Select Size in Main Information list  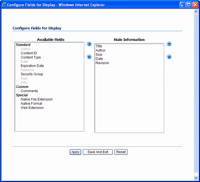click(99, 54)
